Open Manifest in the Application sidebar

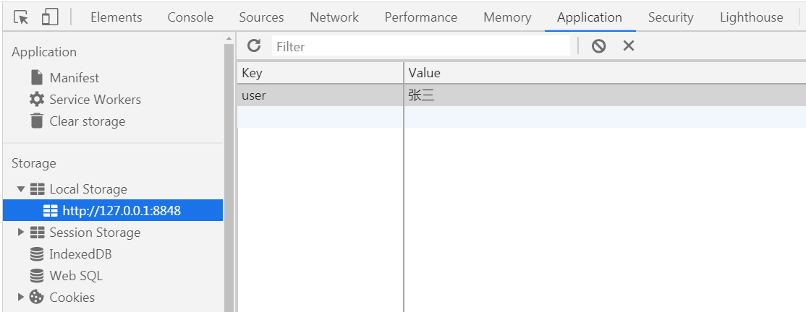(x=74, y=78)
